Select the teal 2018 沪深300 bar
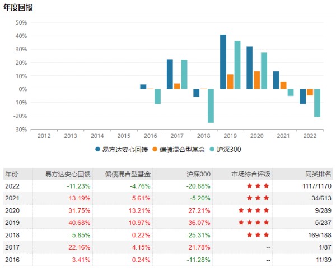Viewport: 336px width, 268px height. (x=211, y=106)
